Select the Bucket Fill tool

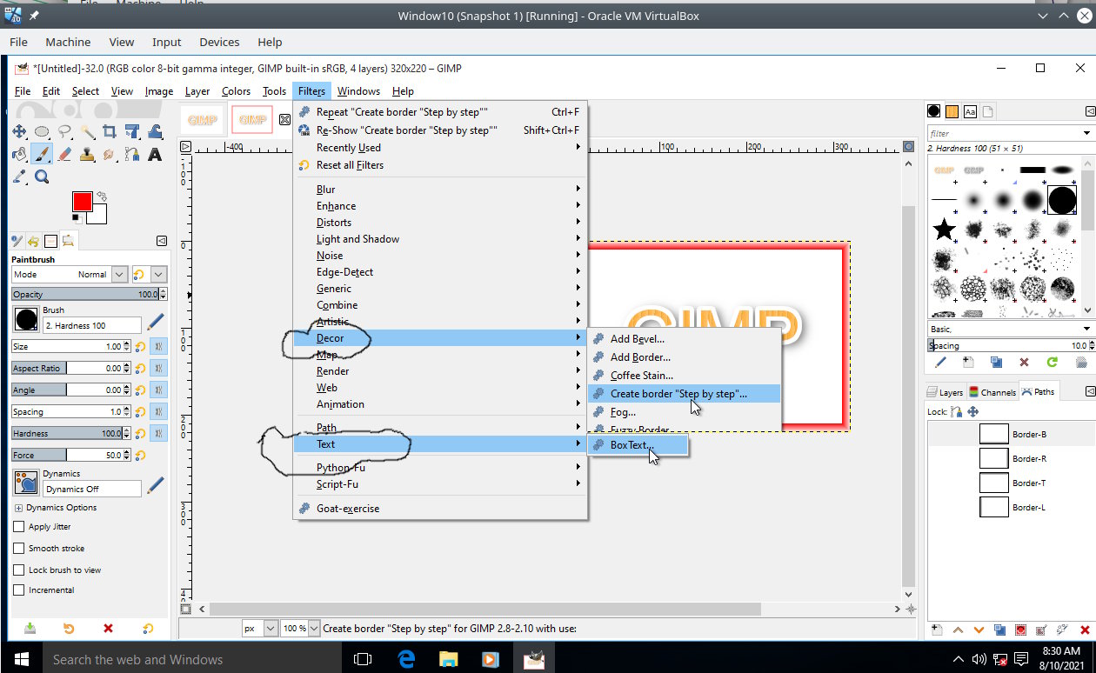coord(19,155)
